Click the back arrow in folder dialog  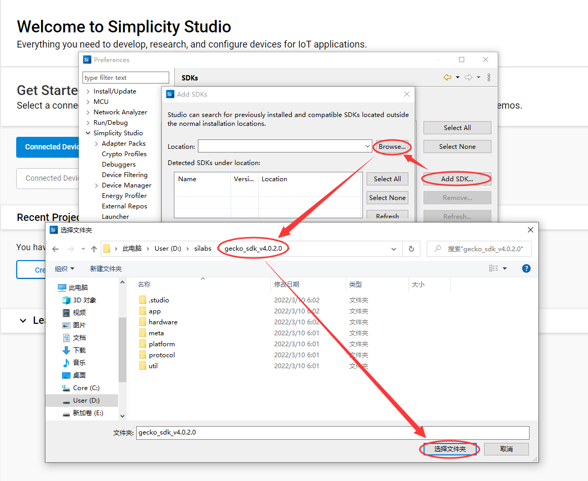tap(55, 249)
